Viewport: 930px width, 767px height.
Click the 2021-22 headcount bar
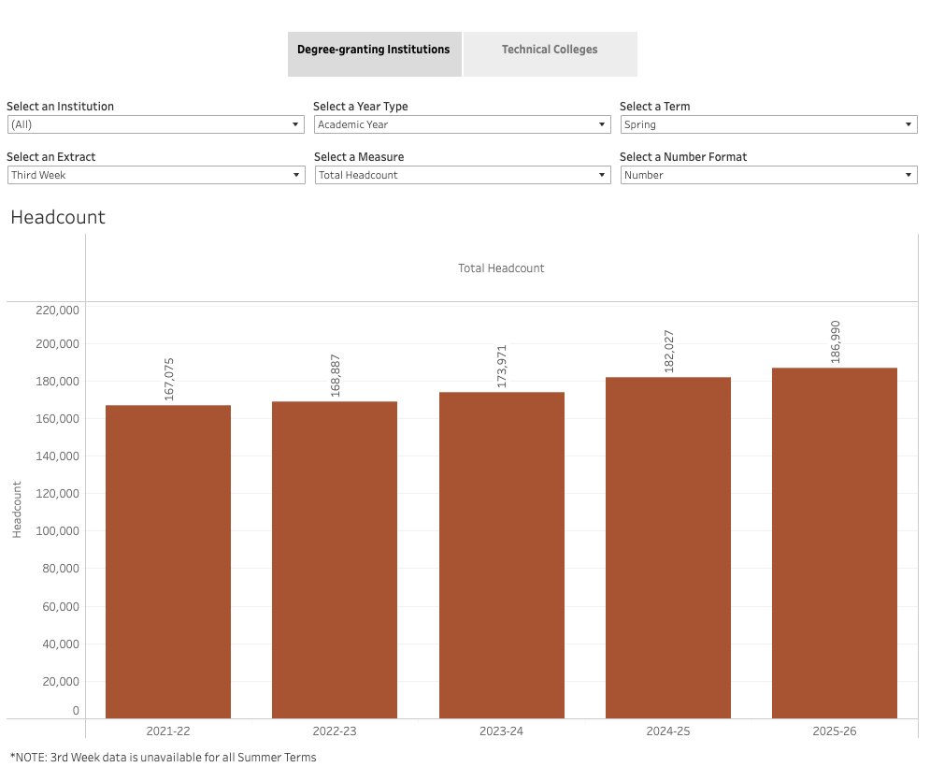coord(168,561)
